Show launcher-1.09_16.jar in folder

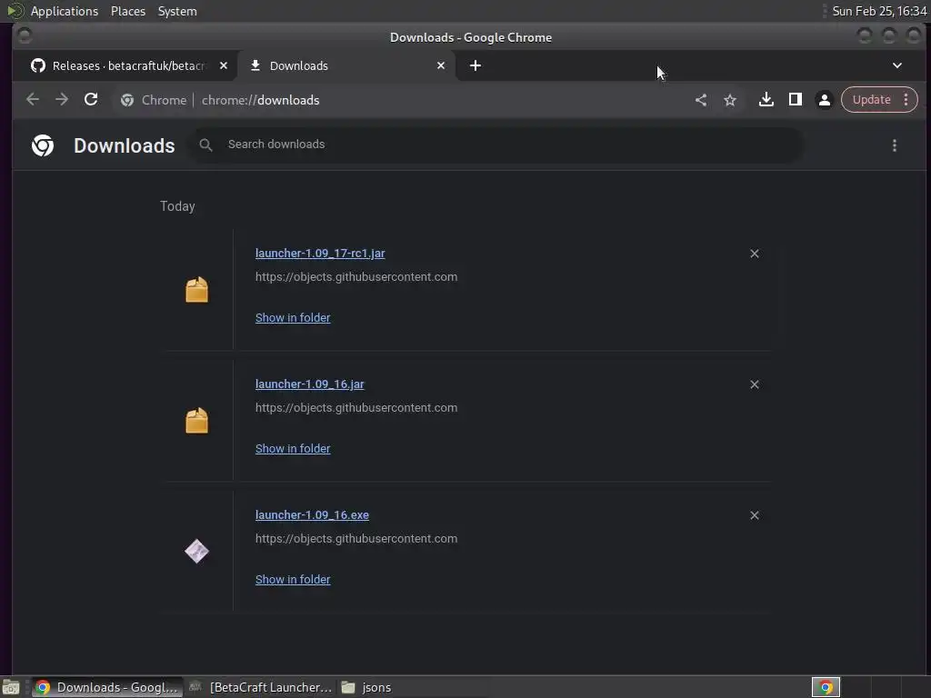pos(293,449)
